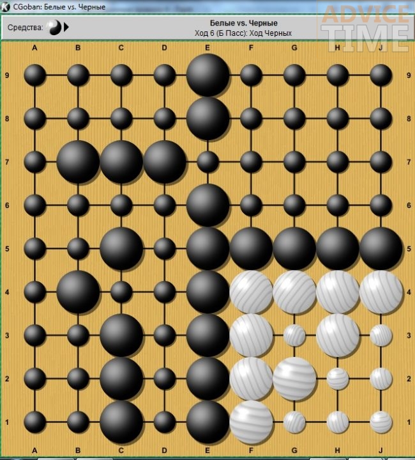Image resolution: width=415 pixels, height=460 pixels.
Task: Select the white stone at G2
Action: [294, 379]
